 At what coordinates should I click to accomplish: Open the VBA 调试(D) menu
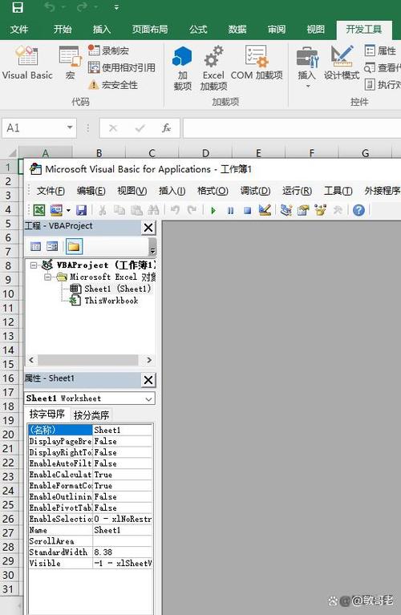[x=255, y=191]
